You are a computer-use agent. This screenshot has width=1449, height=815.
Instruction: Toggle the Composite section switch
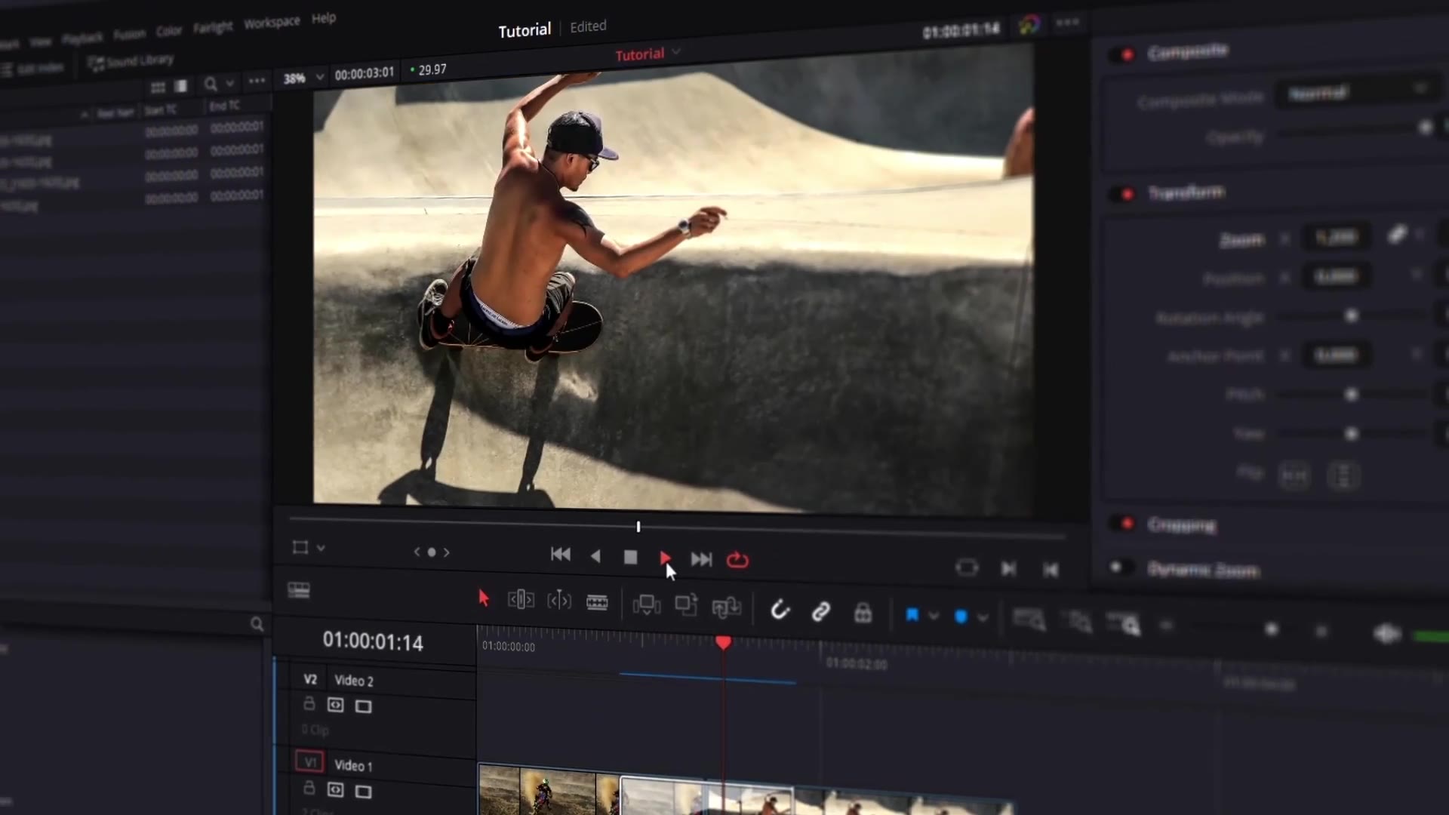1123,54
